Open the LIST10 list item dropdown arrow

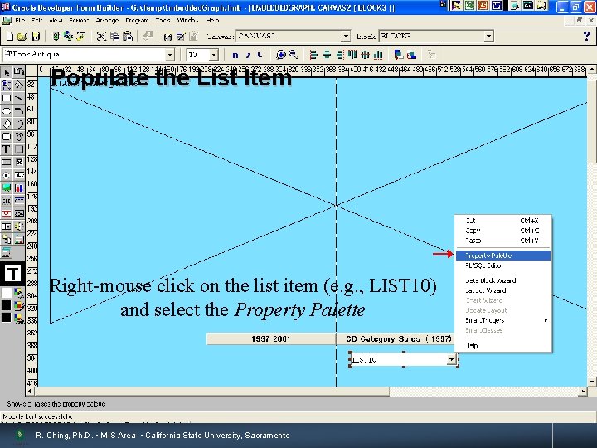(451, 359)
